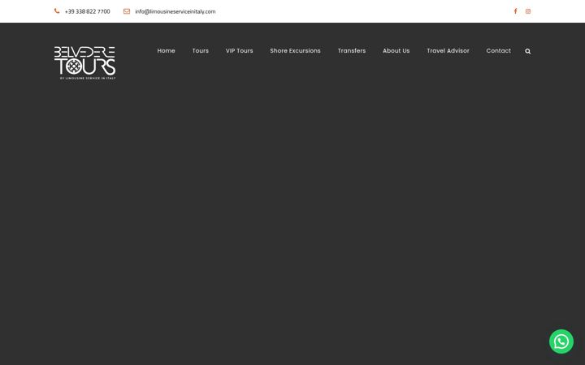The height and width of the screenshot is (365, 585).
Task: Open the About Us menu item
Action: pyautogui.click(x=396, y=50)
